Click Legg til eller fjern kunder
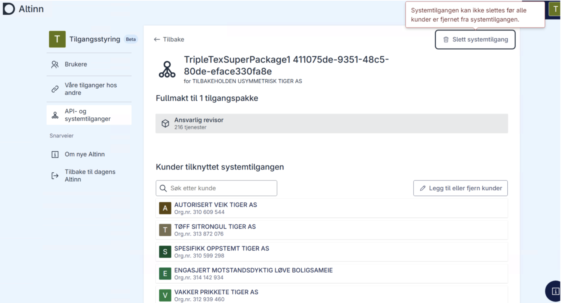The height and width of the screenshot is (303, 561). pos(460,188)
